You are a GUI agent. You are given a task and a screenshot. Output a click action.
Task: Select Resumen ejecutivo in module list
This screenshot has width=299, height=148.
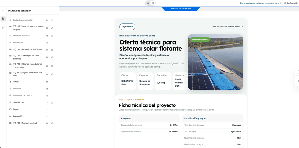click(x=21, y=36)
